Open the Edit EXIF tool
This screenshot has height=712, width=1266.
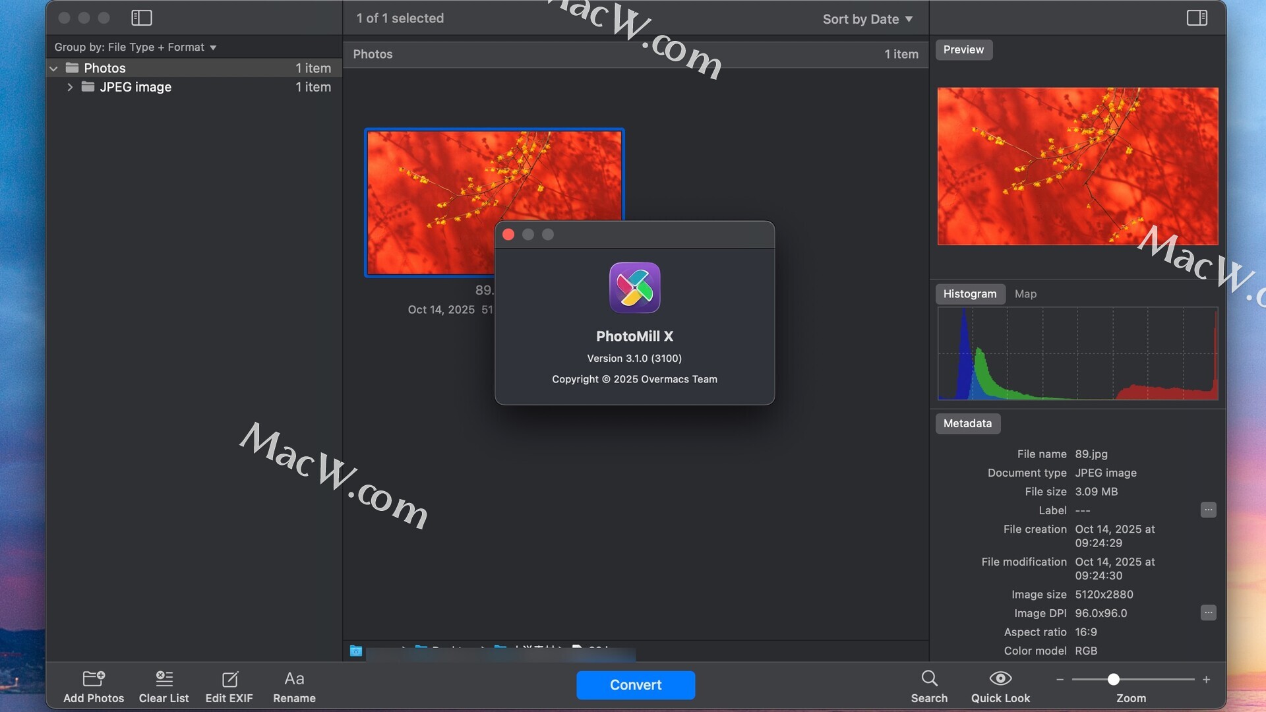tap(229, 678)
